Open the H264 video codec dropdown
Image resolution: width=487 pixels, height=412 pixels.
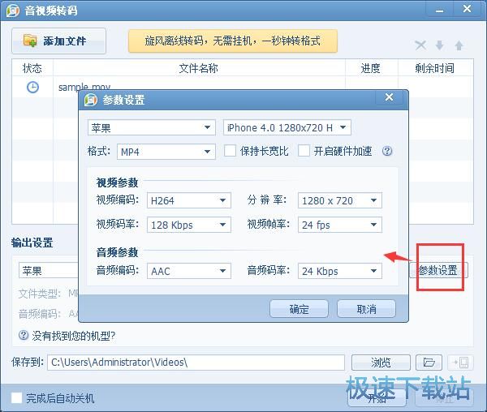click(189, 200)
